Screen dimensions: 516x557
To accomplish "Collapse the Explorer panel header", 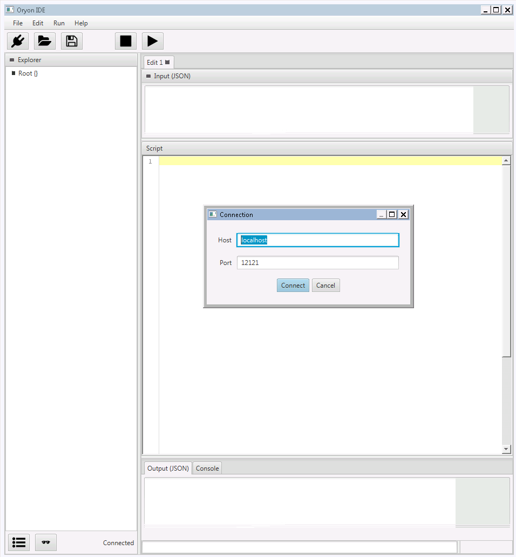I will click(12, 60).
